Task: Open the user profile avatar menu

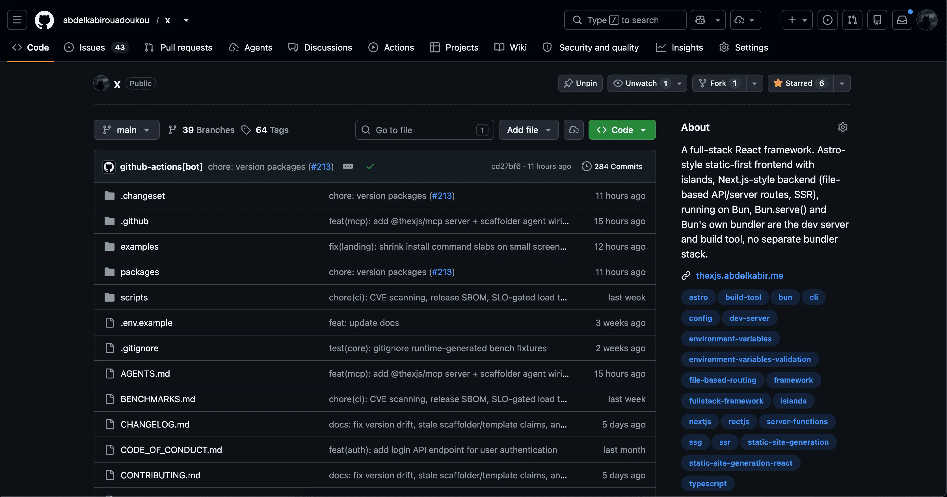Action: pyautogui.click(x=927, y=20)
